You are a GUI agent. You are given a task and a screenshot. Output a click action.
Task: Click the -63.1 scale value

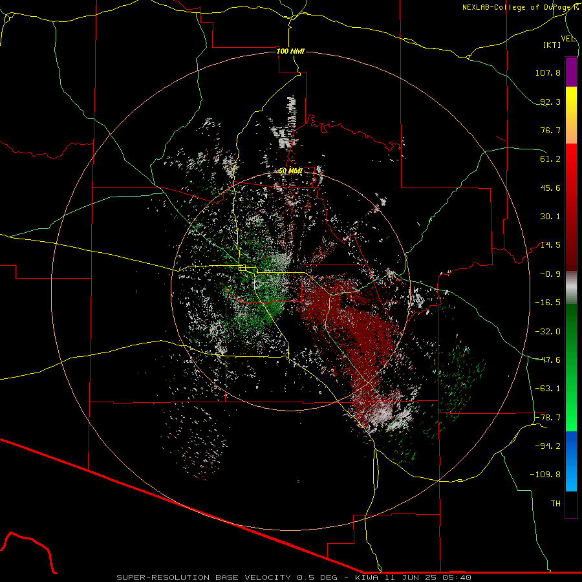tap(548, 389)
